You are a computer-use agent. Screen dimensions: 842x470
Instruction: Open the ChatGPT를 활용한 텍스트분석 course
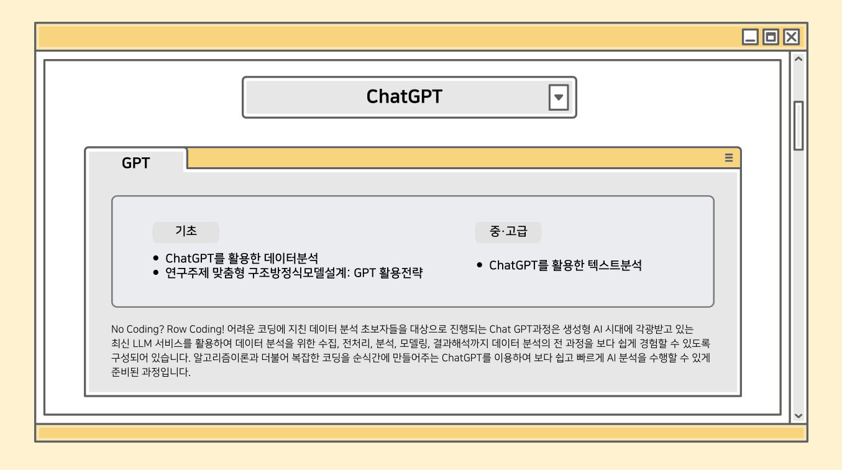point(565,265)
